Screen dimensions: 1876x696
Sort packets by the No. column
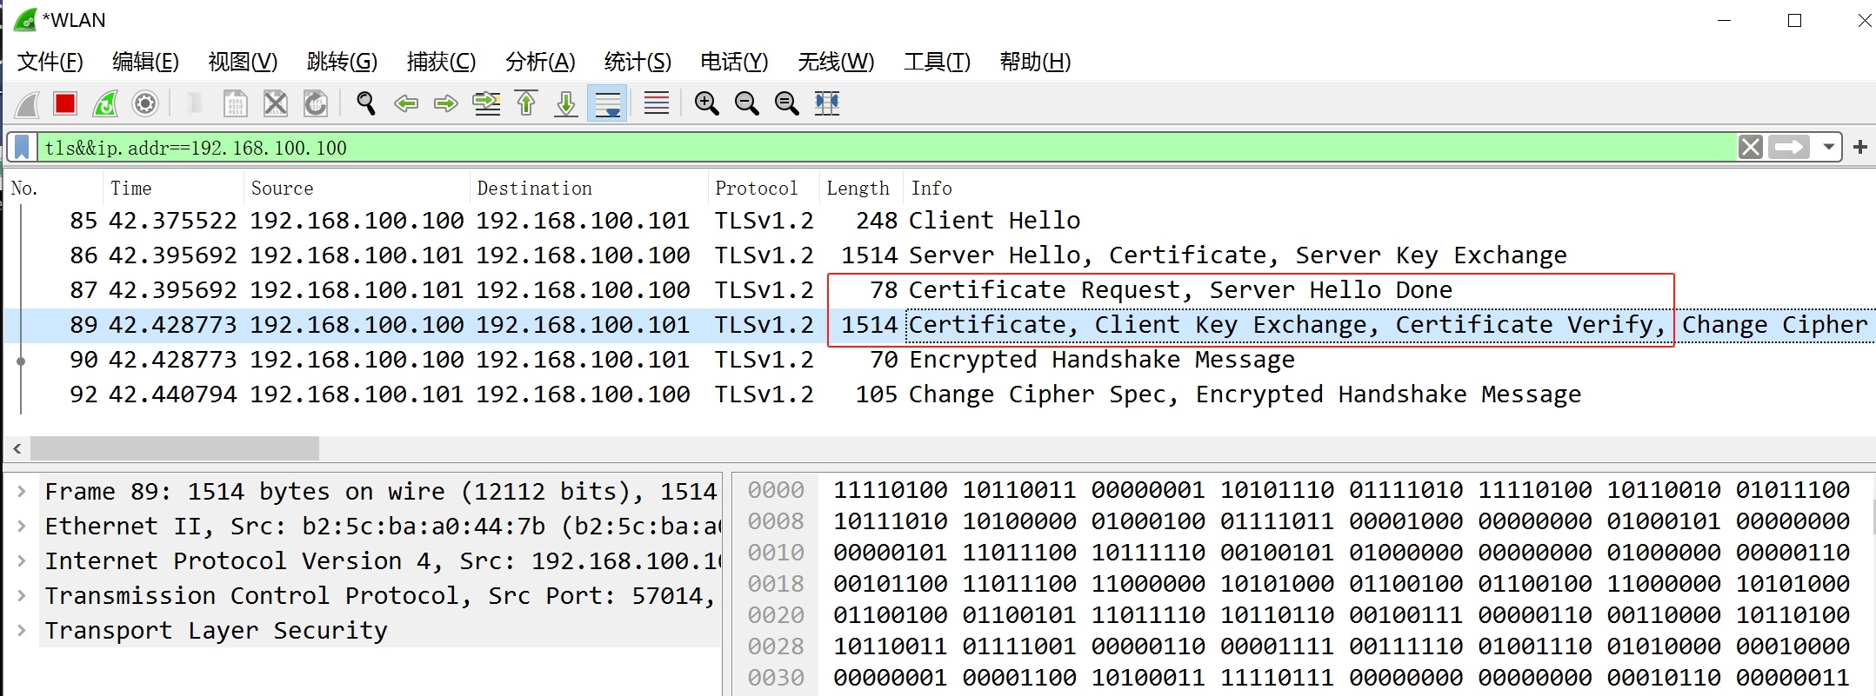coord(53,189)
